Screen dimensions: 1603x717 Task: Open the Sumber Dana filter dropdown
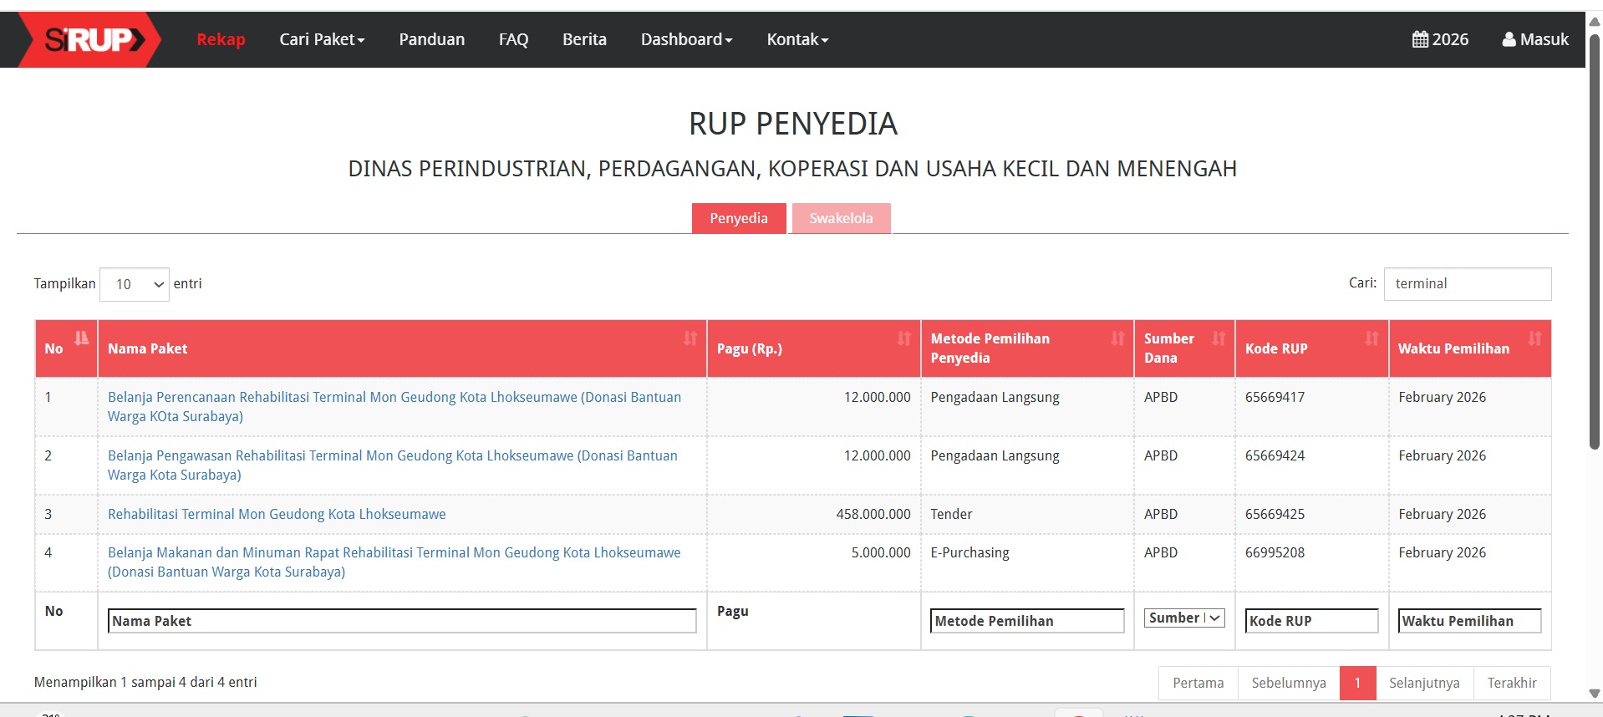(1184, 618)
